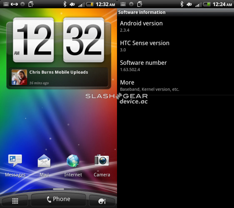Tap signal bars in Software information screen
Image resolution: width=234 pixels, height=208 pixels.
tap(198, 5)
